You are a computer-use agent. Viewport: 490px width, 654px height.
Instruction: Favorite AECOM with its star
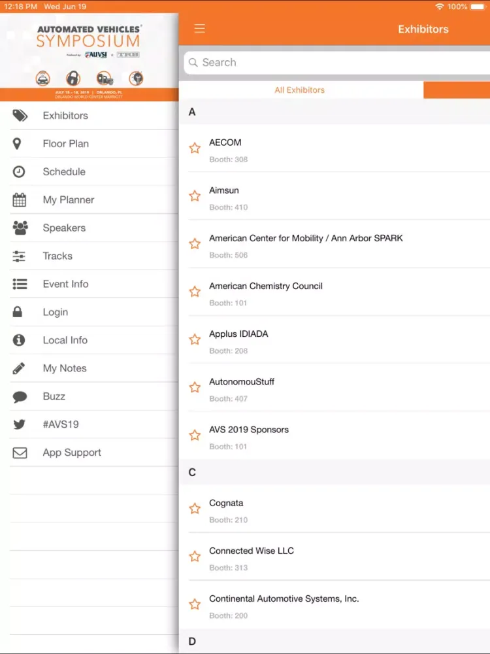[195, 148]
